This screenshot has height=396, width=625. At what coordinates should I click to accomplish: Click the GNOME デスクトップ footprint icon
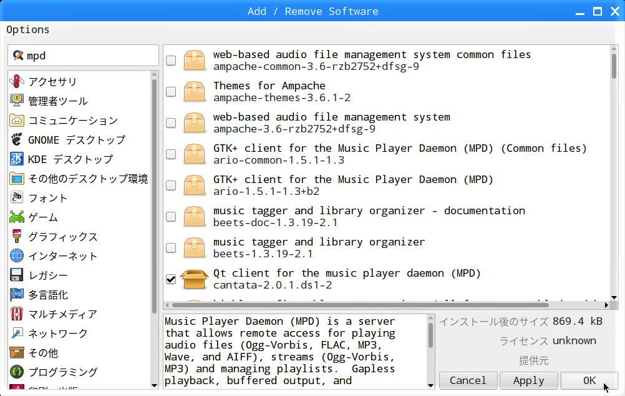pyautogui.click(x=17, y=139)
